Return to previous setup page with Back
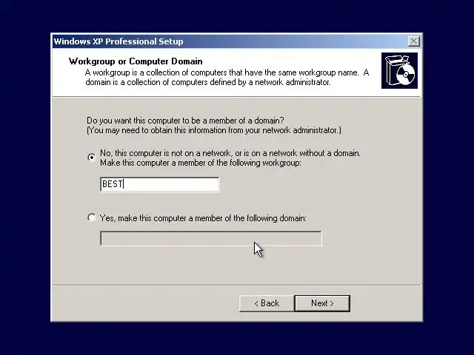 click(267, 303)
